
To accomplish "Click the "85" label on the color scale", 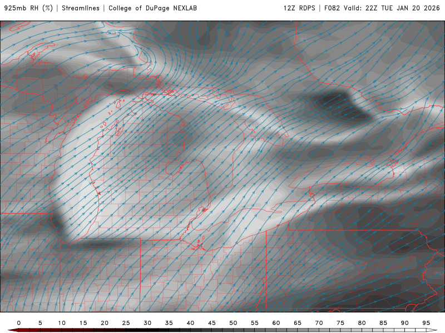I will [383, 323].
